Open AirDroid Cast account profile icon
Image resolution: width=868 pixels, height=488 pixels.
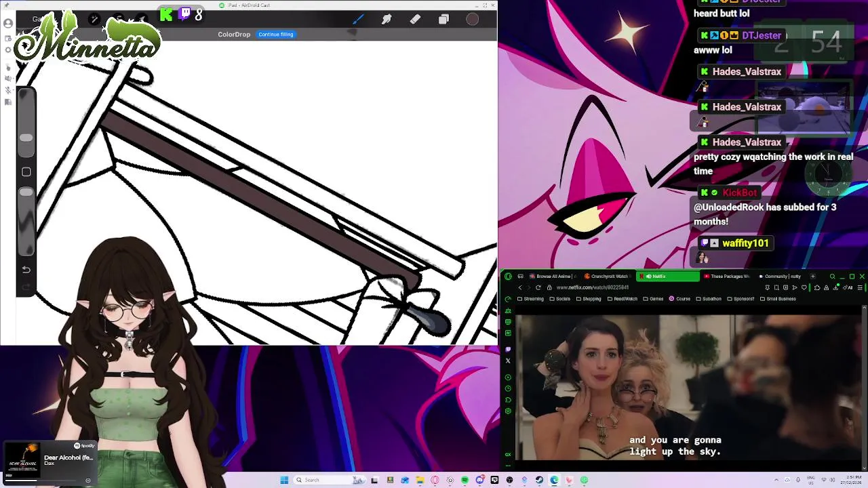click(x=8, y=23)
